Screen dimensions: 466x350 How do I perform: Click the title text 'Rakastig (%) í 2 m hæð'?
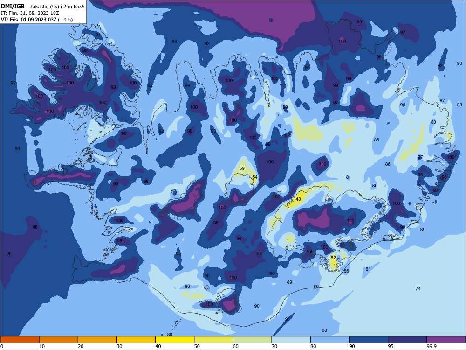pyautogui.click(x=57, y=6)
